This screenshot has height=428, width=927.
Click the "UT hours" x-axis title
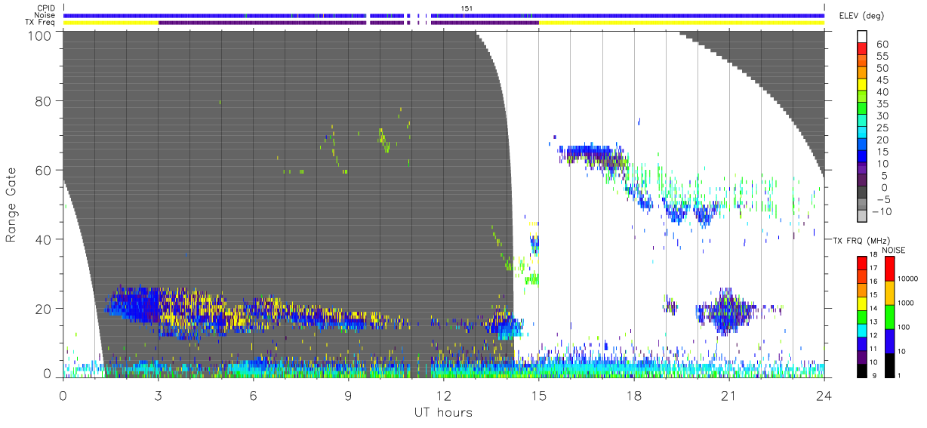click(x=443, y=413)
